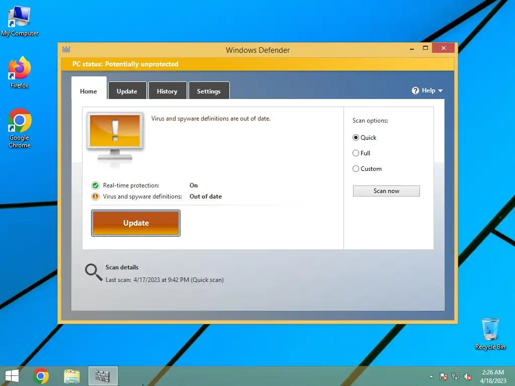Click the network status tray icon

(x=456, y=376)
